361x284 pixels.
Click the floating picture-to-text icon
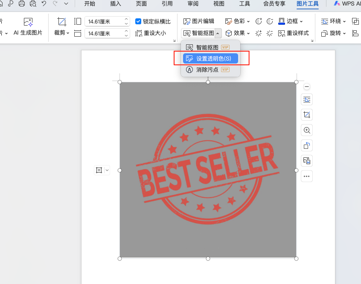(x=307, y=161)
